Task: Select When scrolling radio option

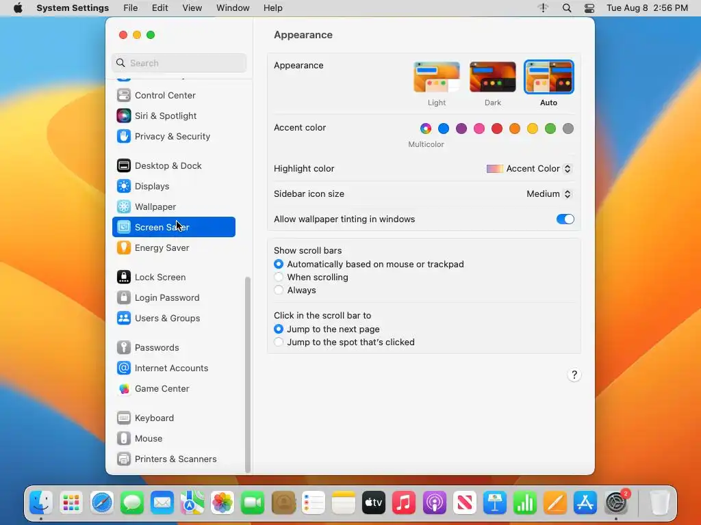Action: 279,278
